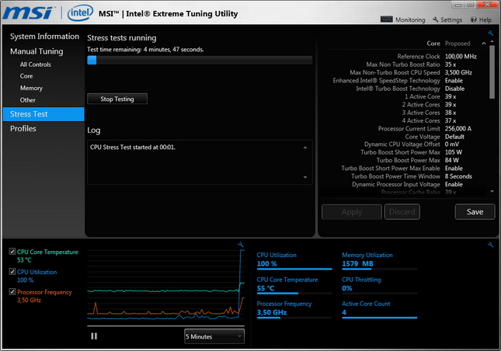Click Enhanced Intel SpeedStep Technology Enable value
Image resolution: width=501 pixels, height=351 pixels.
pyautogui.click(x=454, y=81)
